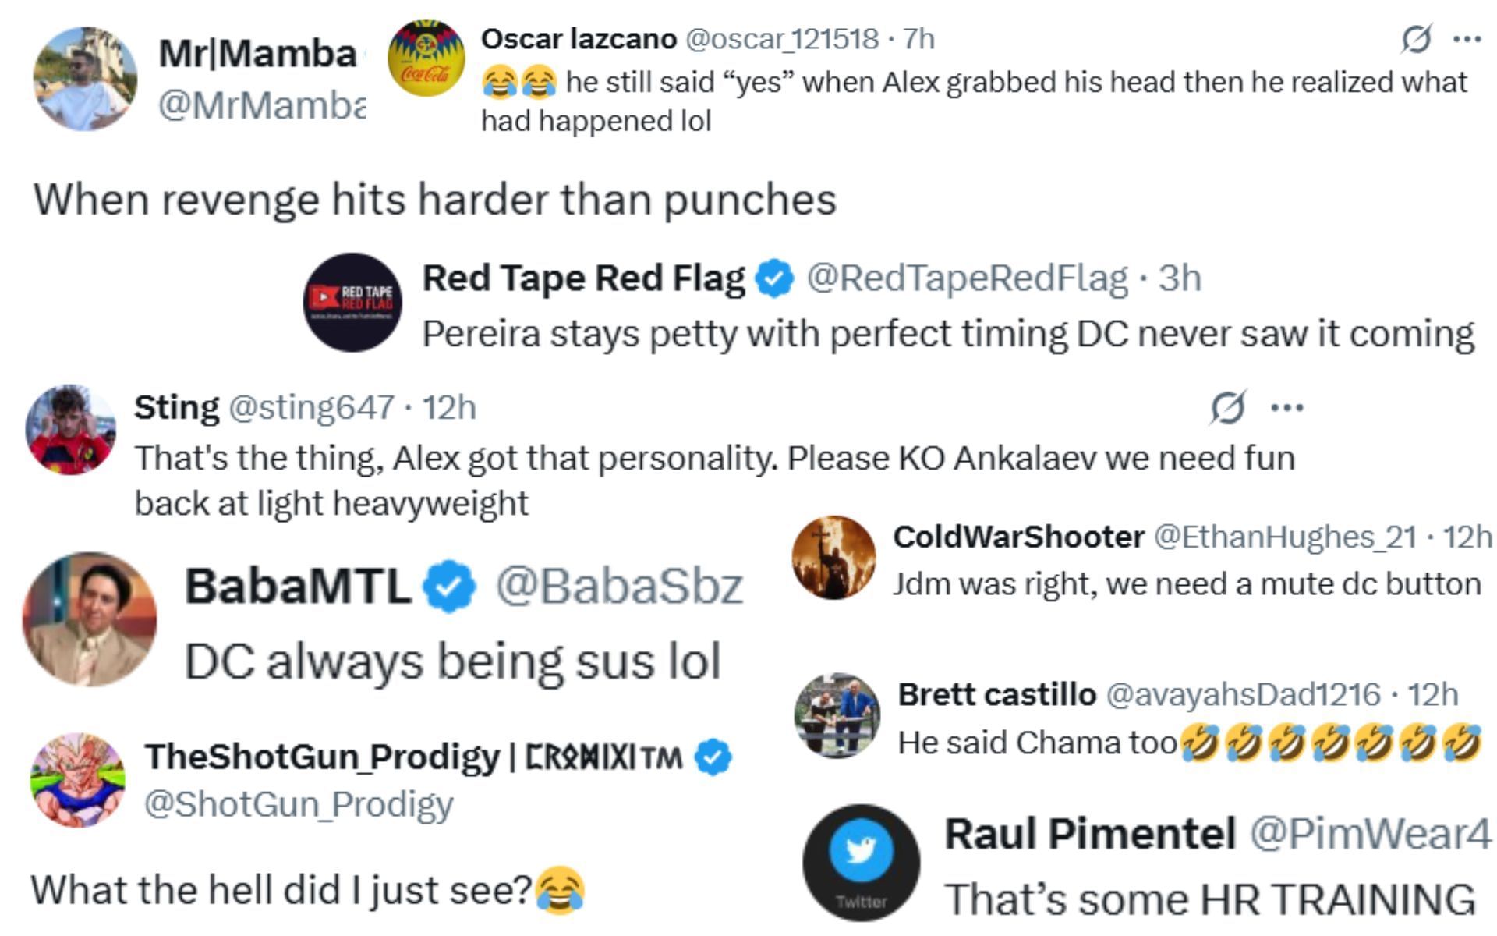
Task: Open Brett castillo's profile name
Action: (x=996, y=694)
